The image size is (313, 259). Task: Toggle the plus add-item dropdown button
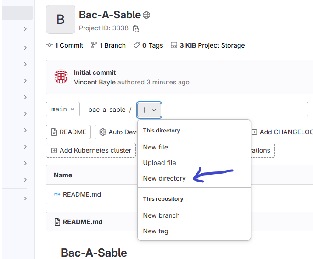[149, 110]
